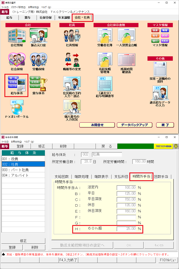Click the 終了 button

tap(165, 125)
